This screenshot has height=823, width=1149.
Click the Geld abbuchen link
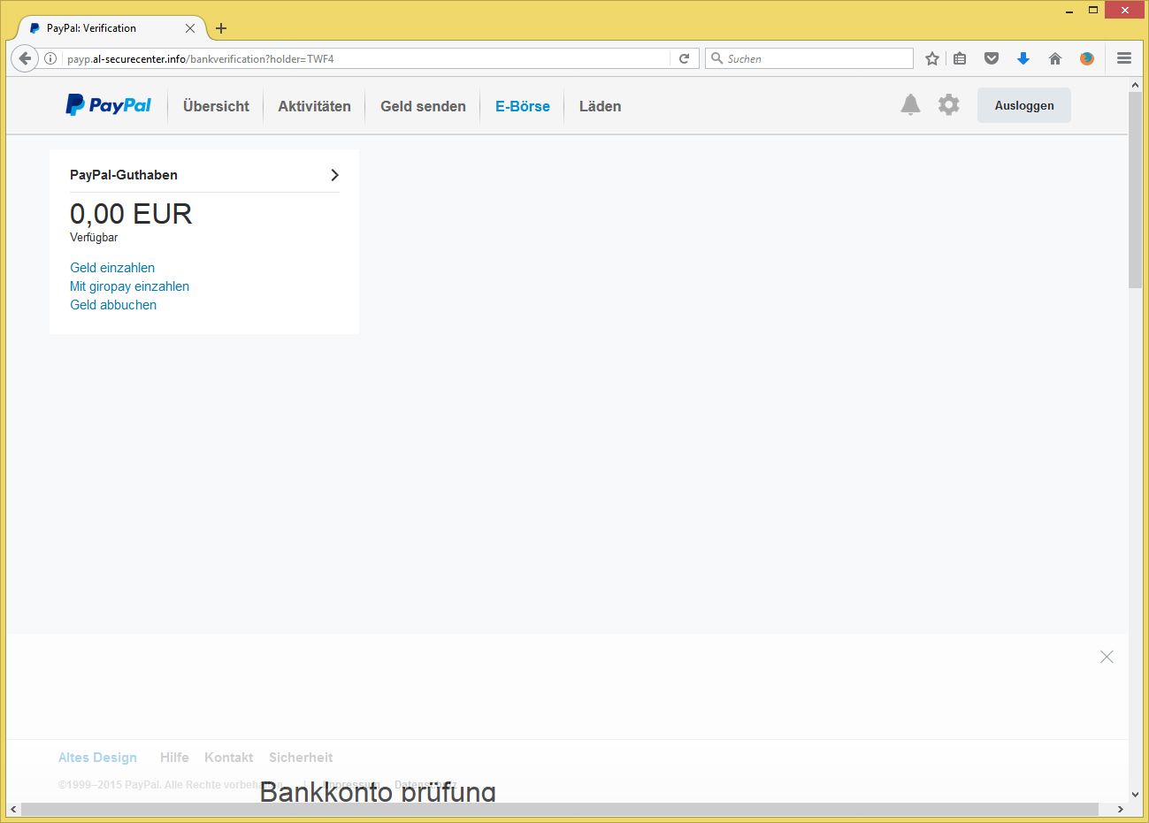[113, 305]
